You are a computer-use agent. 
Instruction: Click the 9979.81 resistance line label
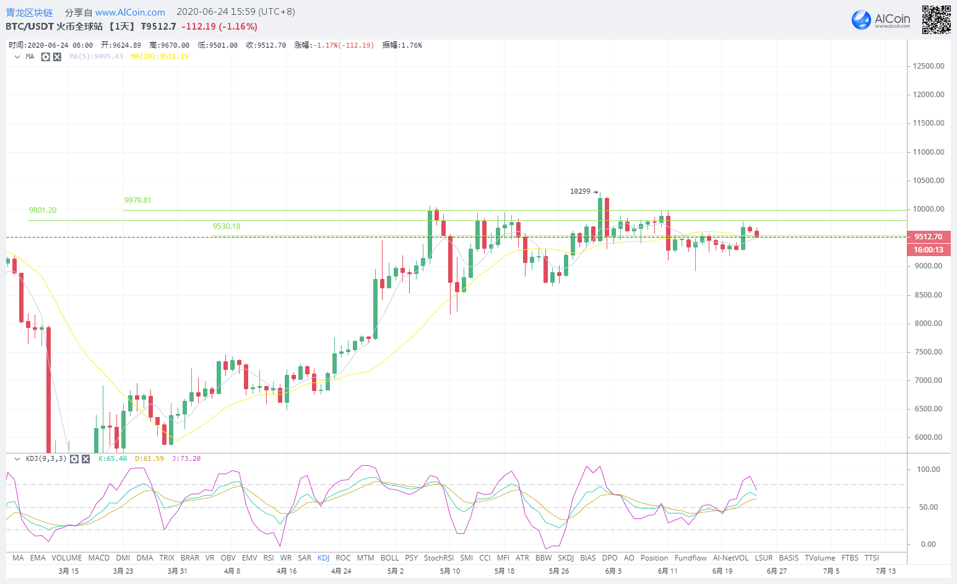137,200
